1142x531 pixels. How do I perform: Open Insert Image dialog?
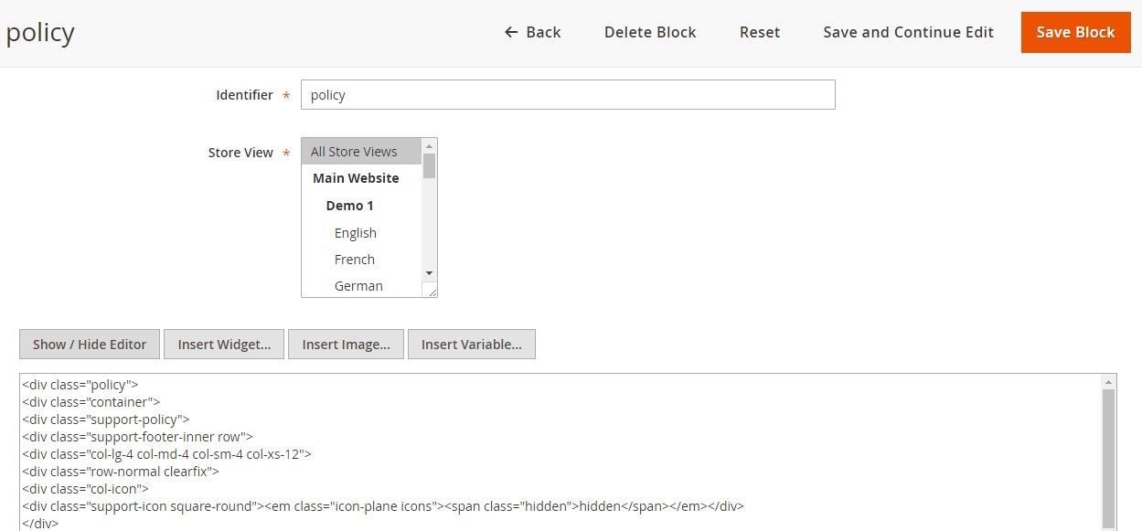pos(346,345)
